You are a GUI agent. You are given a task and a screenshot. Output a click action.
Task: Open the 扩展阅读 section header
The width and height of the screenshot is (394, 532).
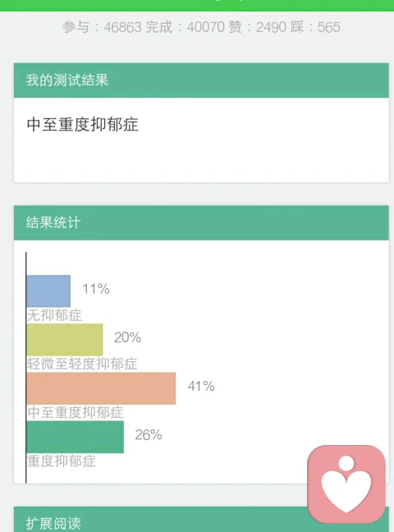coord(201,520)
